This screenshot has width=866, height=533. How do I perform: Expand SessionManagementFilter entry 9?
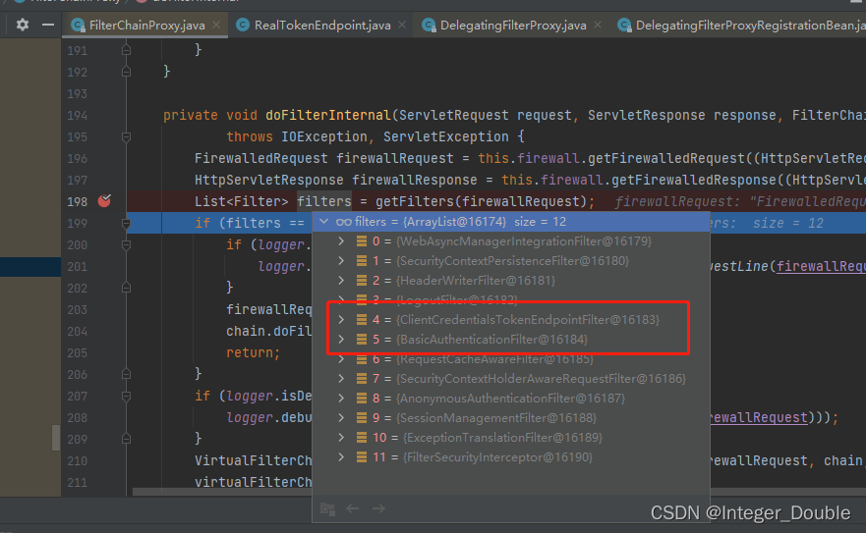(341, 418)
